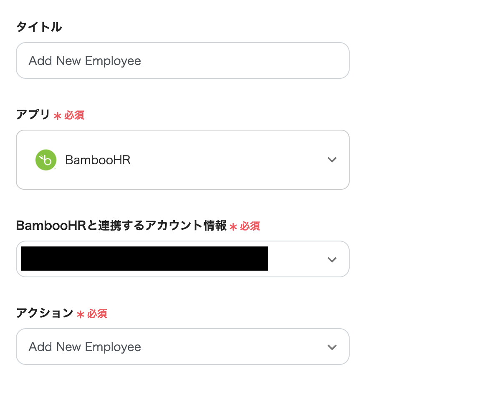
Task: Click the 必須 text next to アプリ
Action: click(74, 115)
